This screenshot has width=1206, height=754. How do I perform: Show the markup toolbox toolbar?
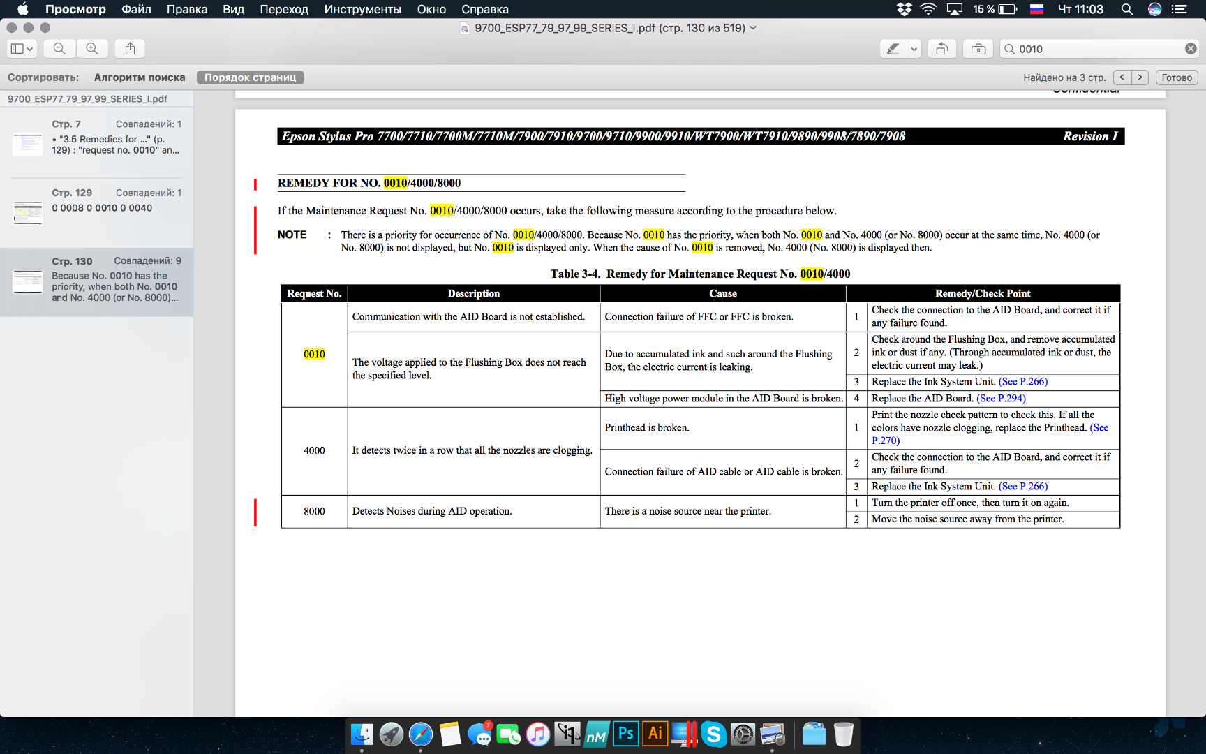pyautogui.click(x=978, y=49)
